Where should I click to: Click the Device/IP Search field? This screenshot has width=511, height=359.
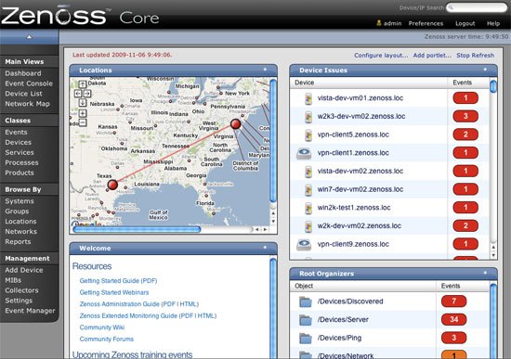[477, 7]
